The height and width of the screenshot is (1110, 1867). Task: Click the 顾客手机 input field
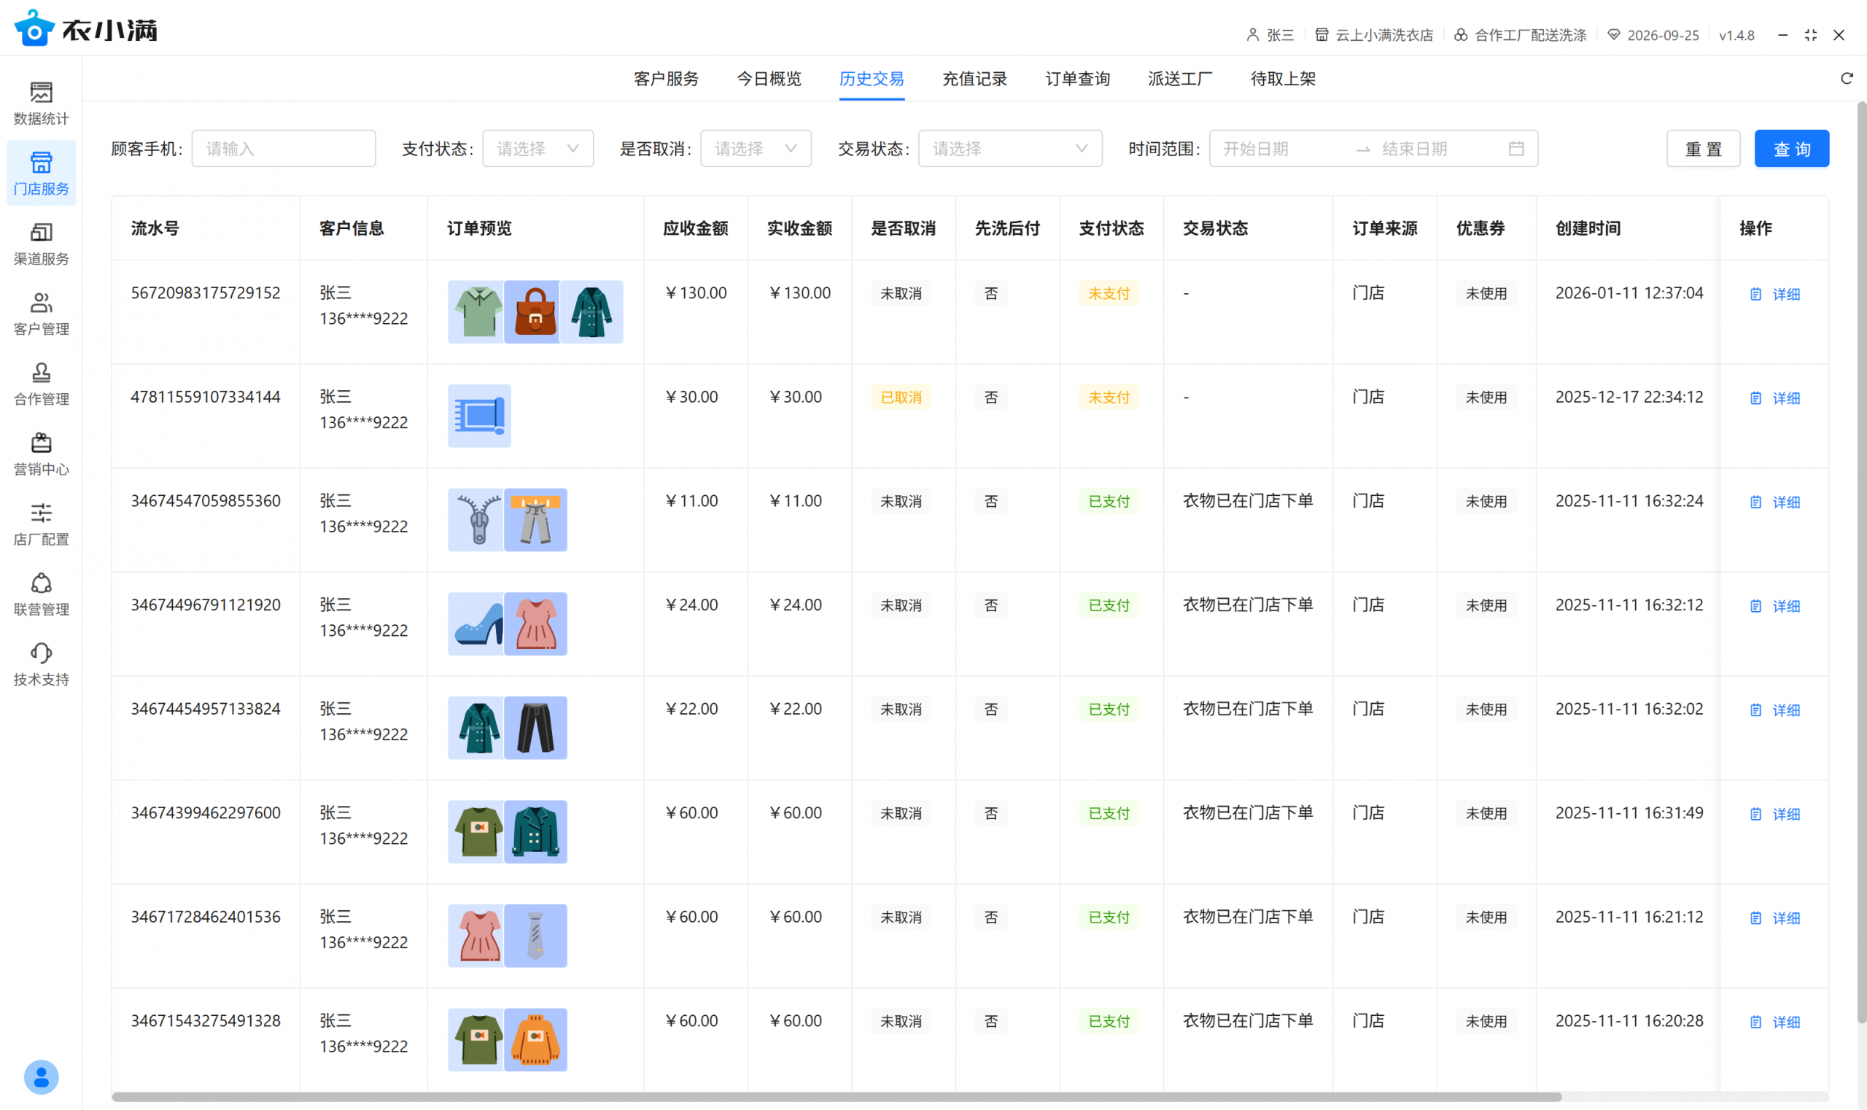tap(284, 149)
